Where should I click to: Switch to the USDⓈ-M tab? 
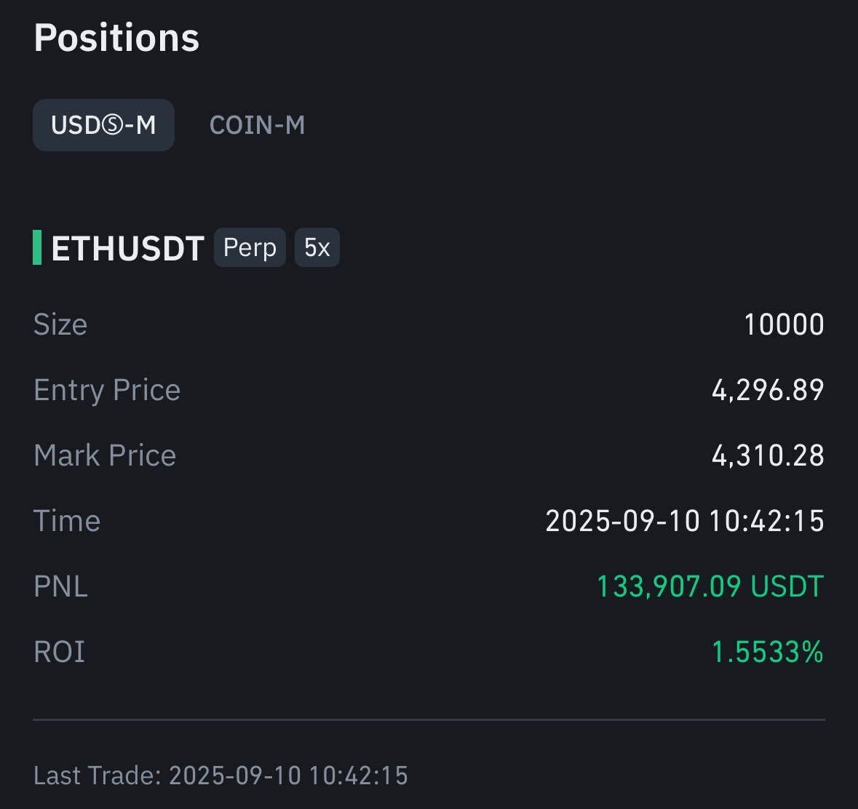tap(103, 125)
